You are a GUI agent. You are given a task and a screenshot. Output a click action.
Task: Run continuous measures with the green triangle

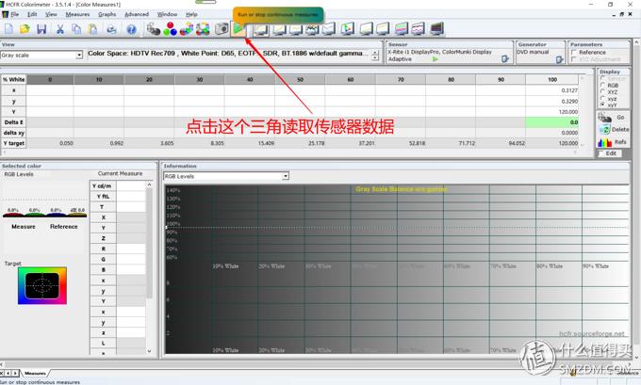pos(238,28)
